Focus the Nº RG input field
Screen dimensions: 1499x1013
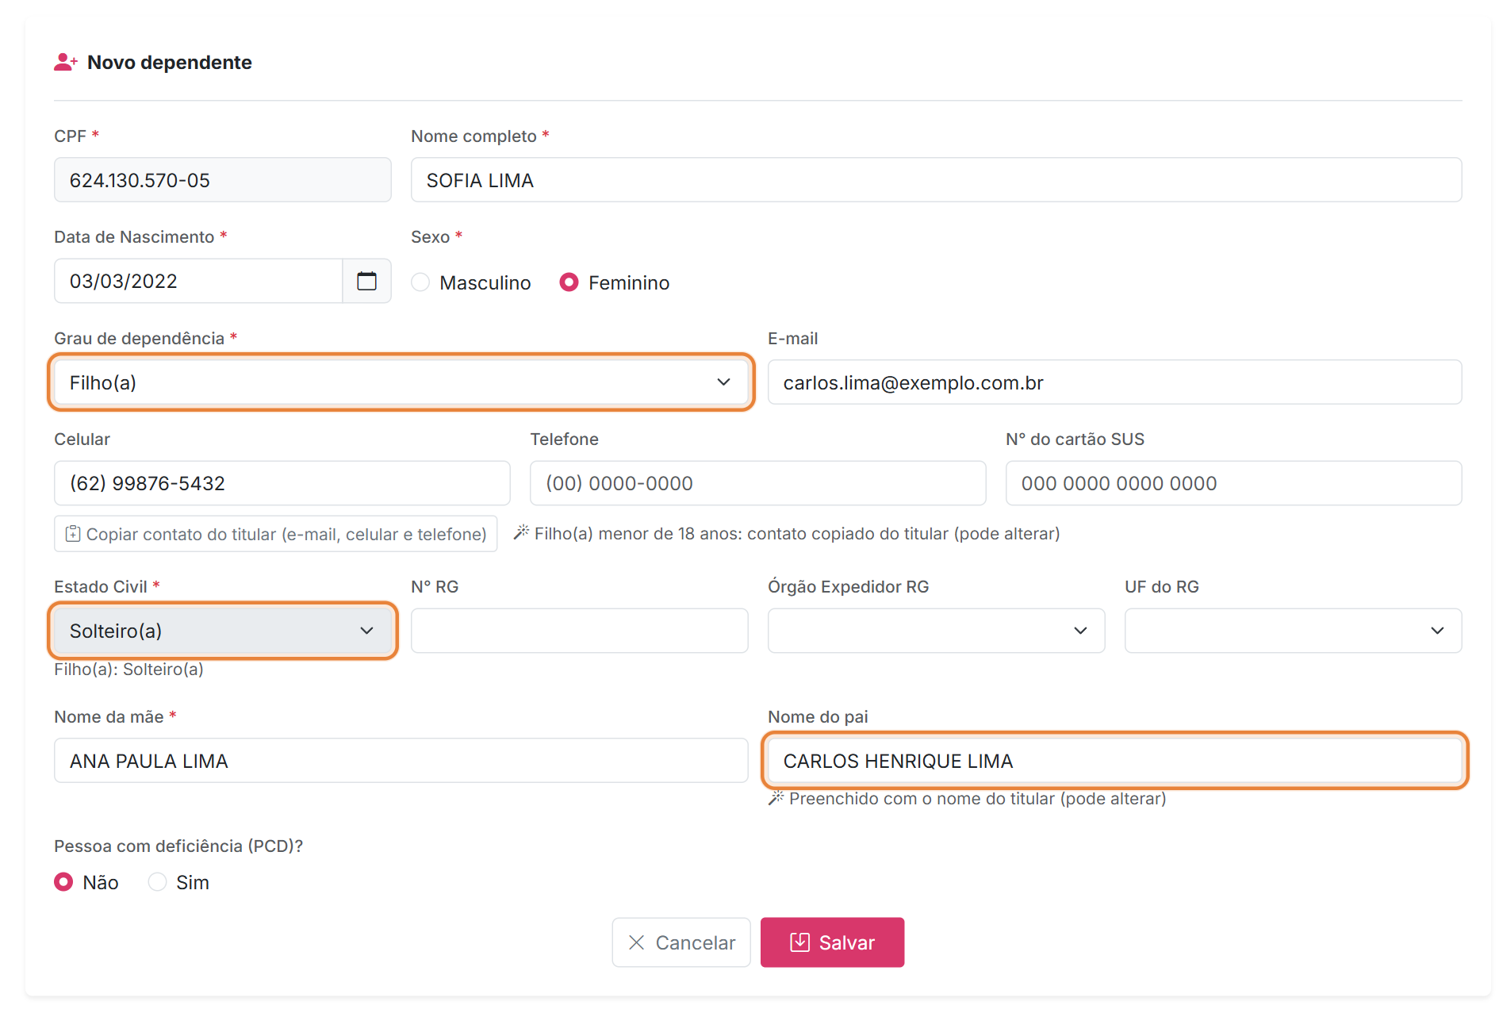tap(580, 631)
